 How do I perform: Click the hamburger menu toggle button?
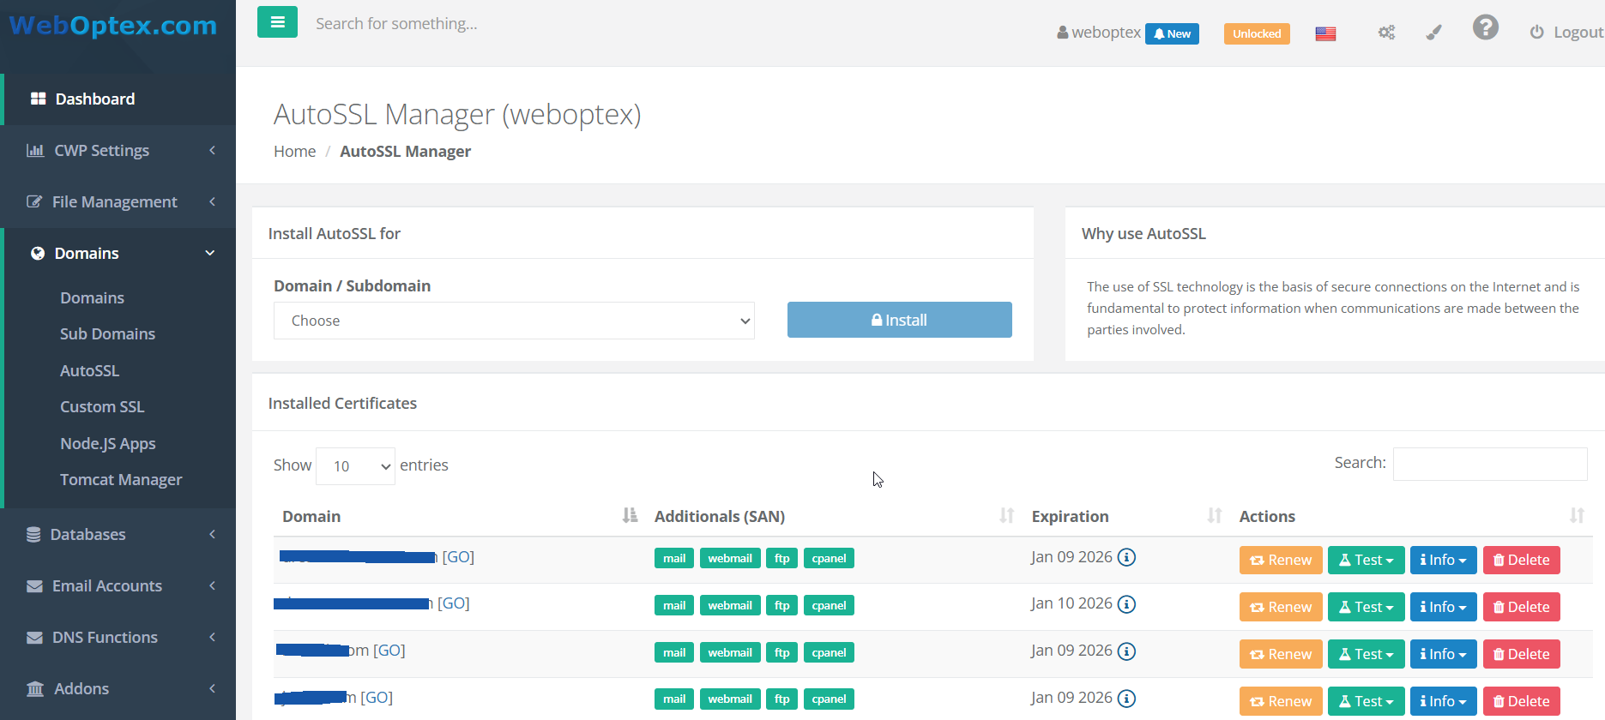coord(277,22)
